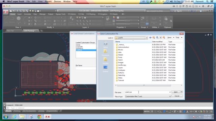Select the Blocks folder
The height and width of the screenshot is (121, 216).
pos(120,50)
